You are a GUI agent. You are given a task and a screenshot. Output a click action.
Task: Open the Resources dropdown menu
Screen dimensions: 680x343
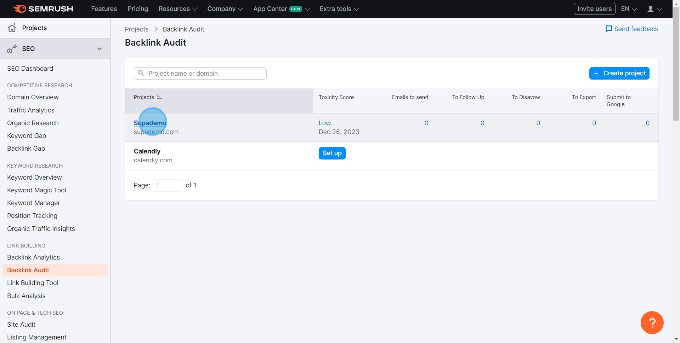178,9
